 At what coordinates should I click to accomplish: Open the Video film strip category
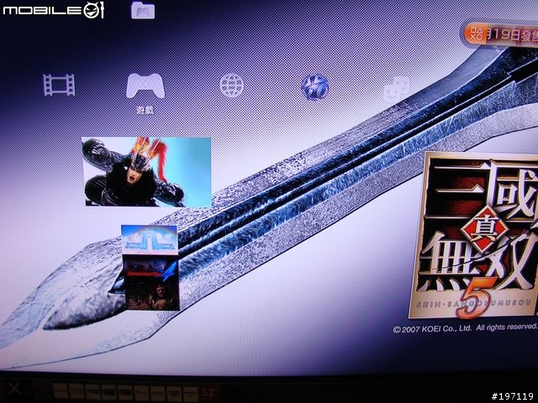pyautogui.click(x=59, y=85)
